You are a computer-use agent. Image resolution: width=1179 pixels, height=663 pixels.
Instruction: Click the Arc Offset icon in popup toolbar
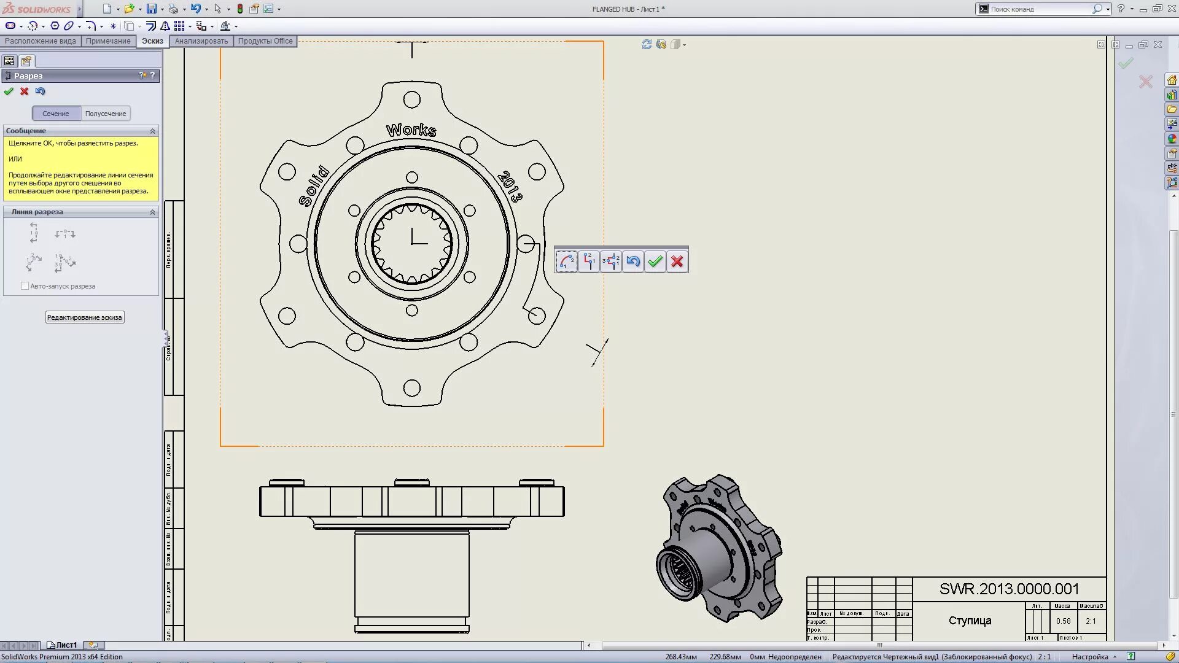[x=567, y=262]
